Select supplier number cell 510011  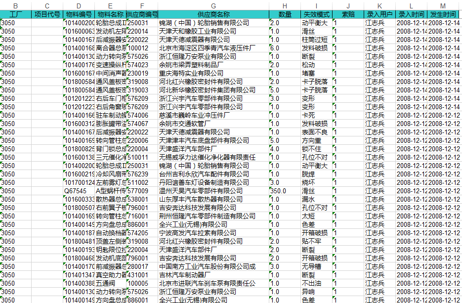142,157
